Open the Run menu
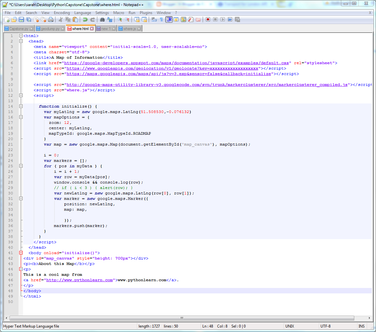 point(132,13)
